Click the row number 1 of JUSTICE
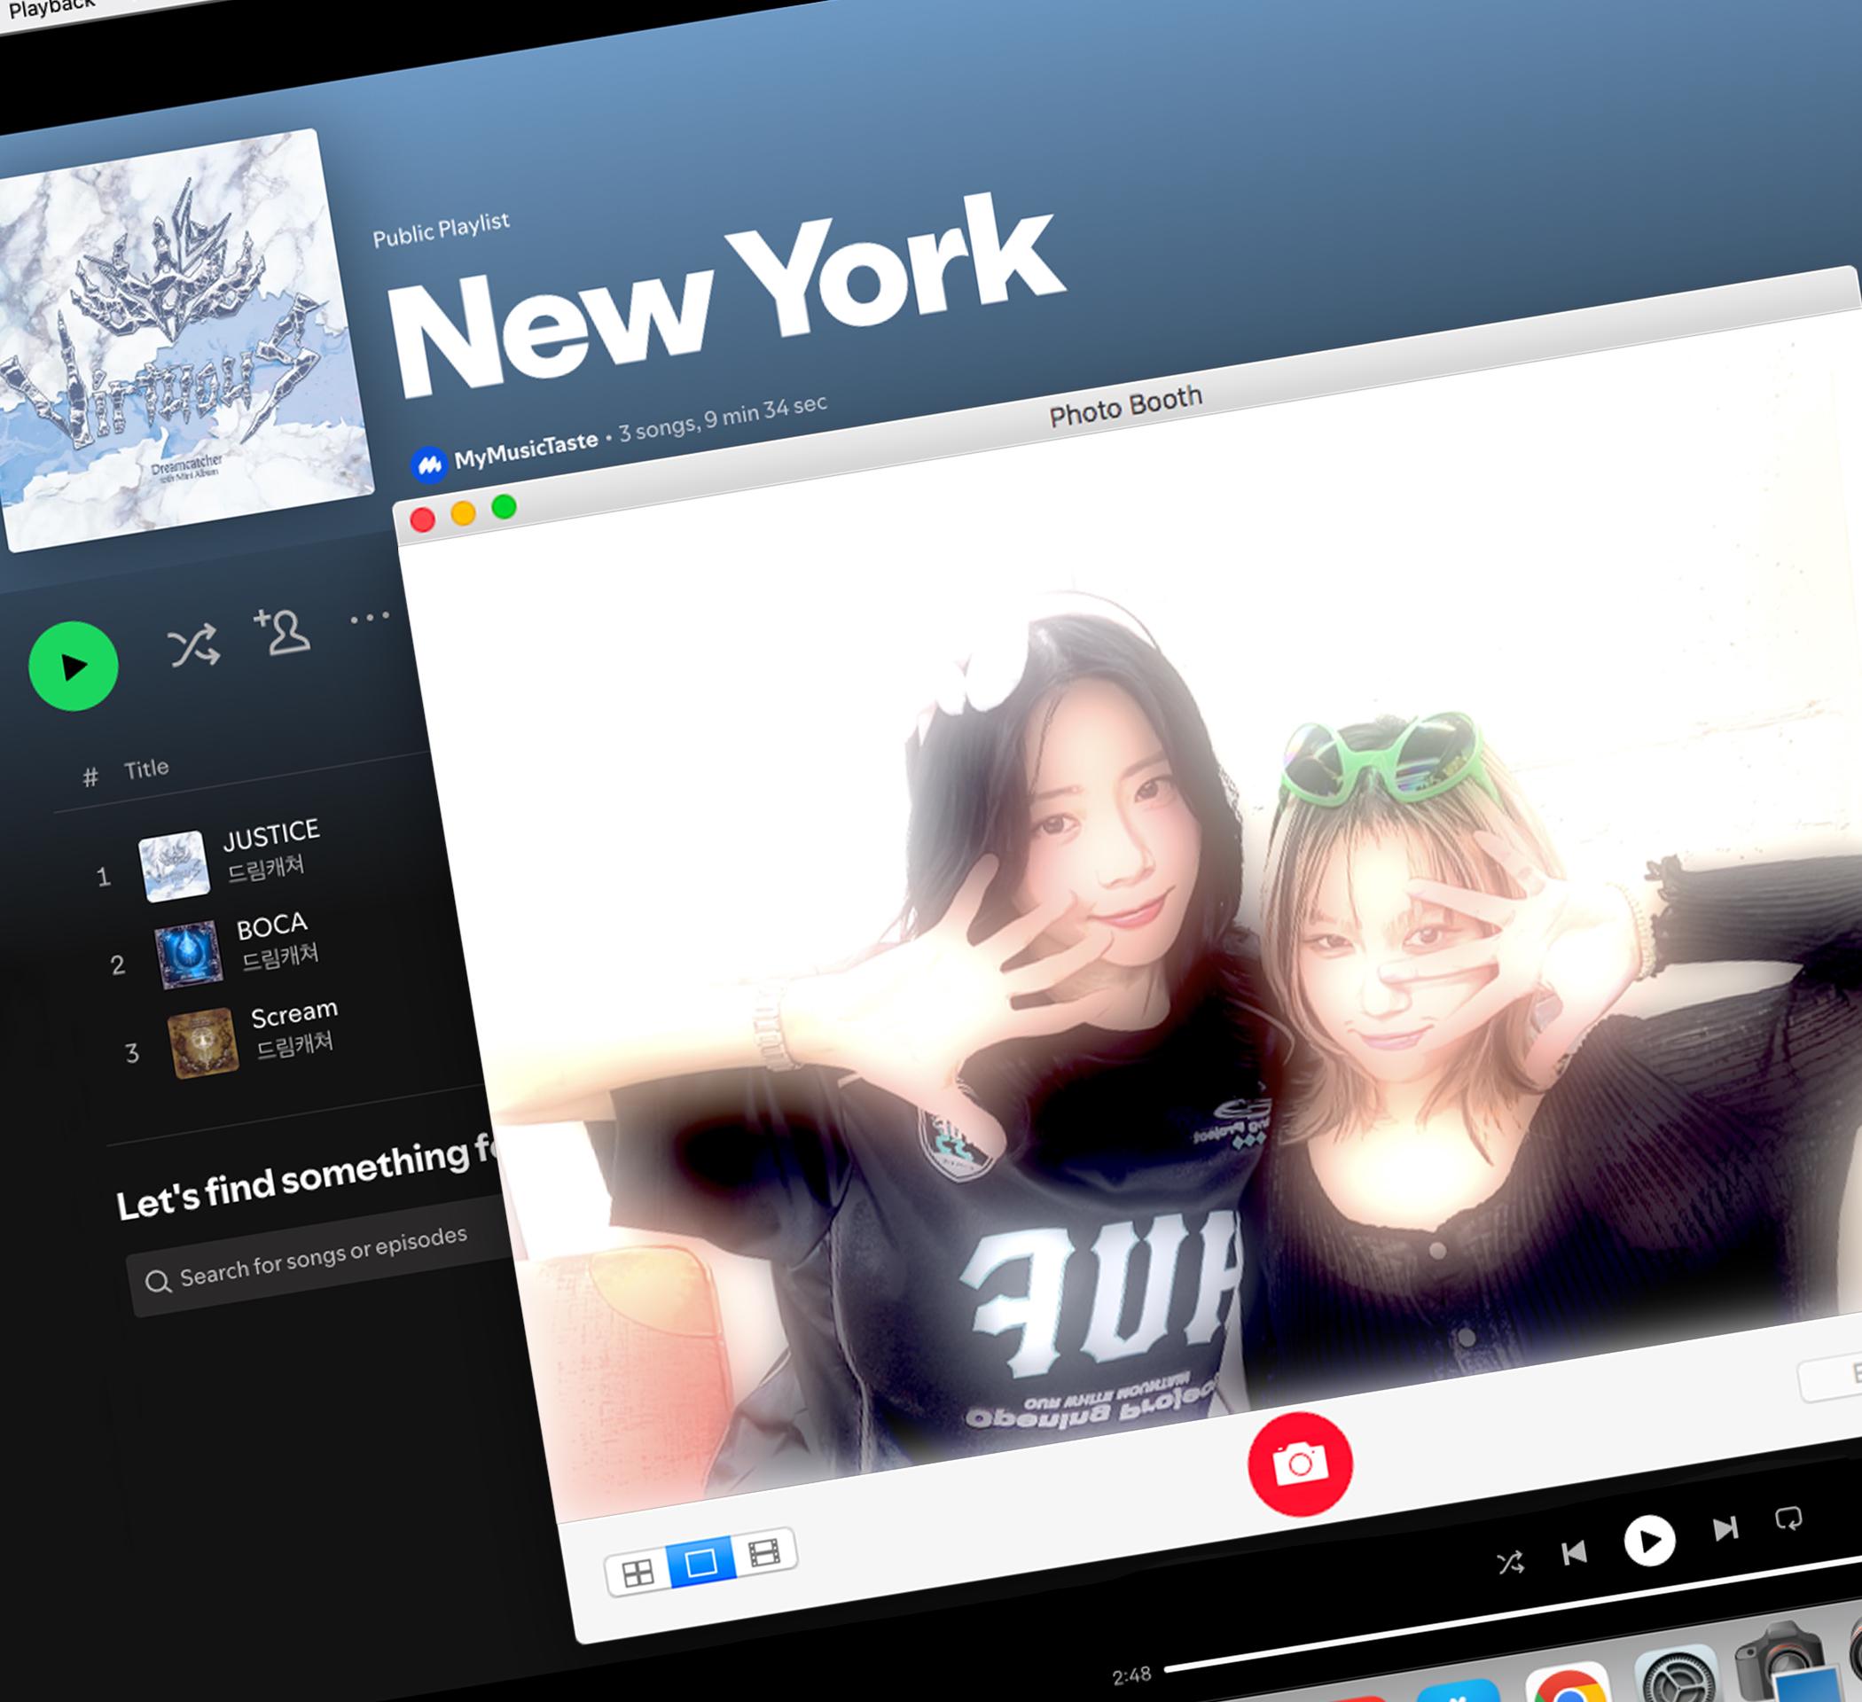This screenshot has height=1702, width=1862. [104, 878]
